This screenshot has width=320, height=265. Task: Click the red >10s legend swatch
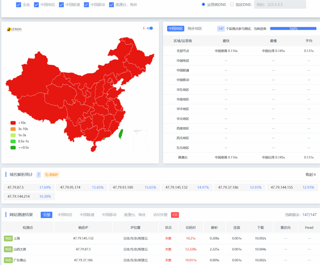click(x=13, y=123)
